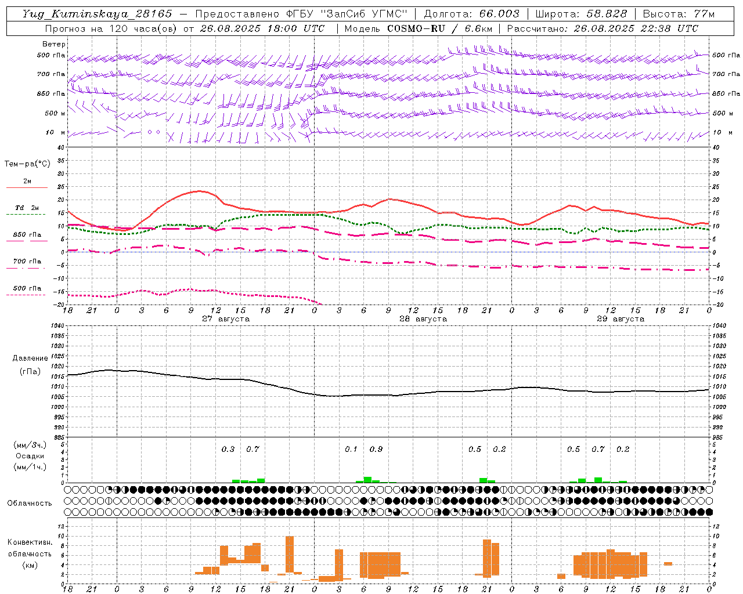Click the elevation text Высота: 77м
Screen dimensions: 743x594
point(679,14)
